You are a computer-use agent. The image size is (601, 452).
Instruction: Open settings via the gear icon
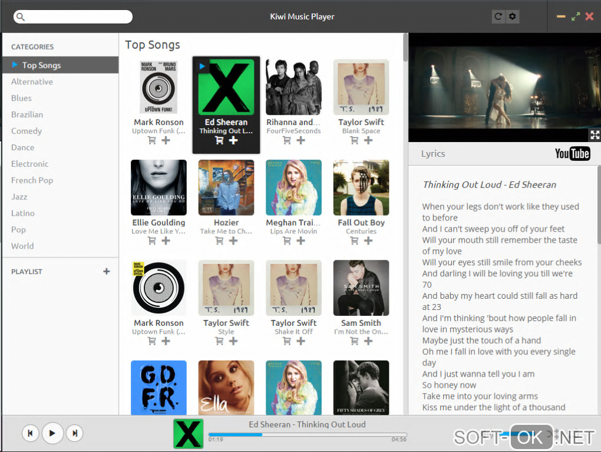coord(513,17)
